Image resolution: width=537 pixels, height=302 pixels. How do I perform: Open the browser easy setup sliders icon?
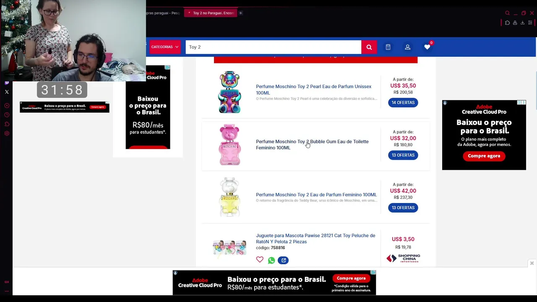click(530, 23)
